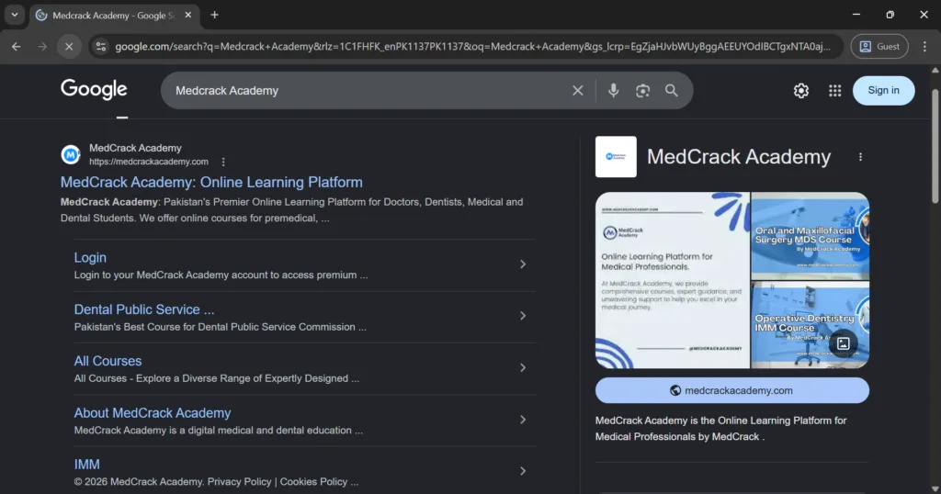941x494 pixels.
Task: Click the Sign in button
Action: tap(883, 91)
